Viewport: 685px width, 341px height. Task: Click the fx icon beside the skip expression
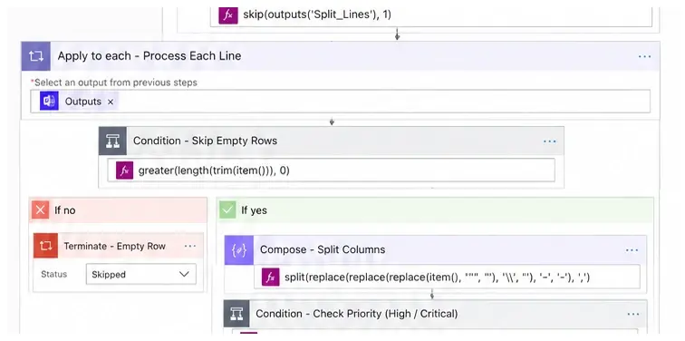tap(228, 15)
